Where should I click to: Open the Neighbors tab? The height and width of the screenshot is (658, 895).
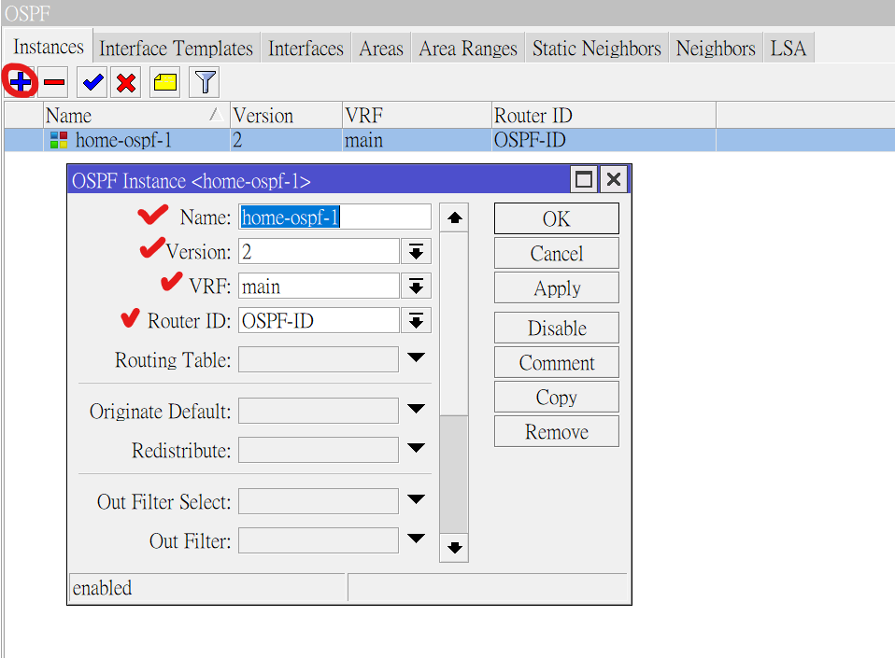(x=715, y=49)
